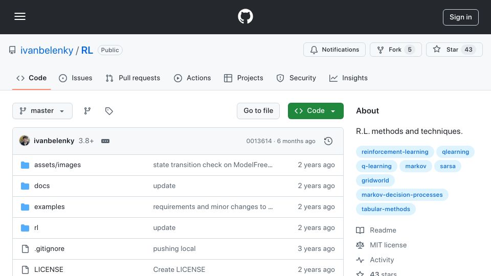
Task: Open the MIT license link
Action: (x=382, y=245)
